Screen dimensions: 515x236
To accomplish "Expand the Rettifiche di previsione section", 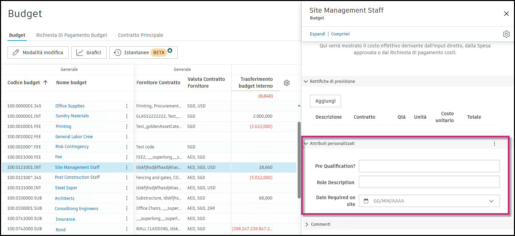I will (306, 82).
